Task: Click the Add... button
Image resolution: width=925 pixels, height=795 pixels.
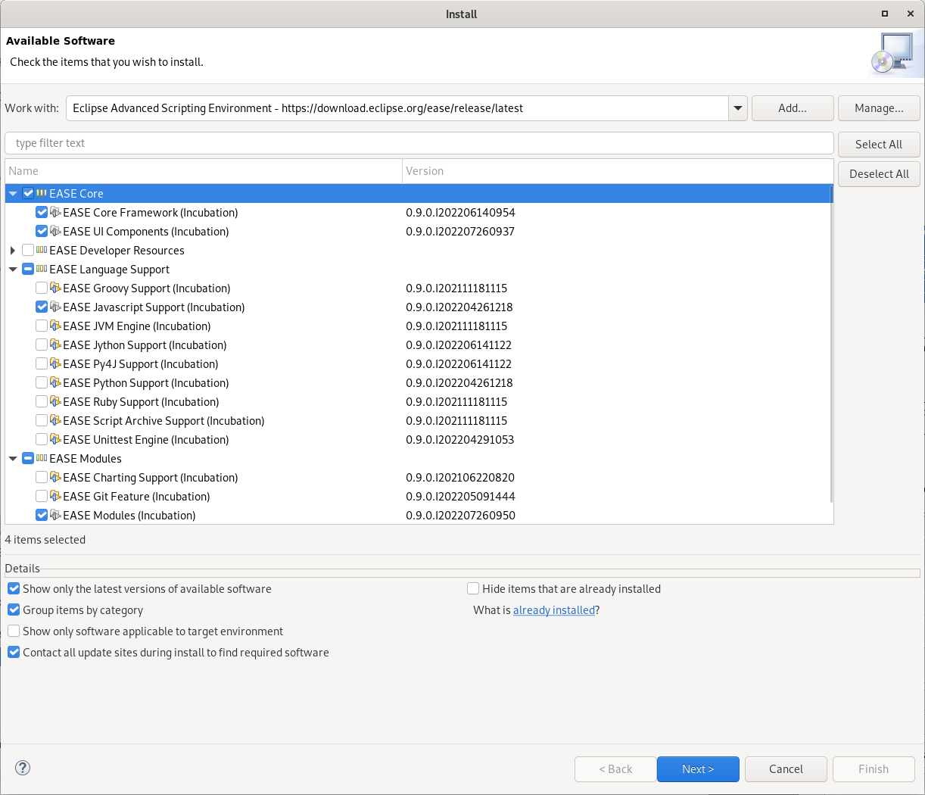Action: pos(793,108)
